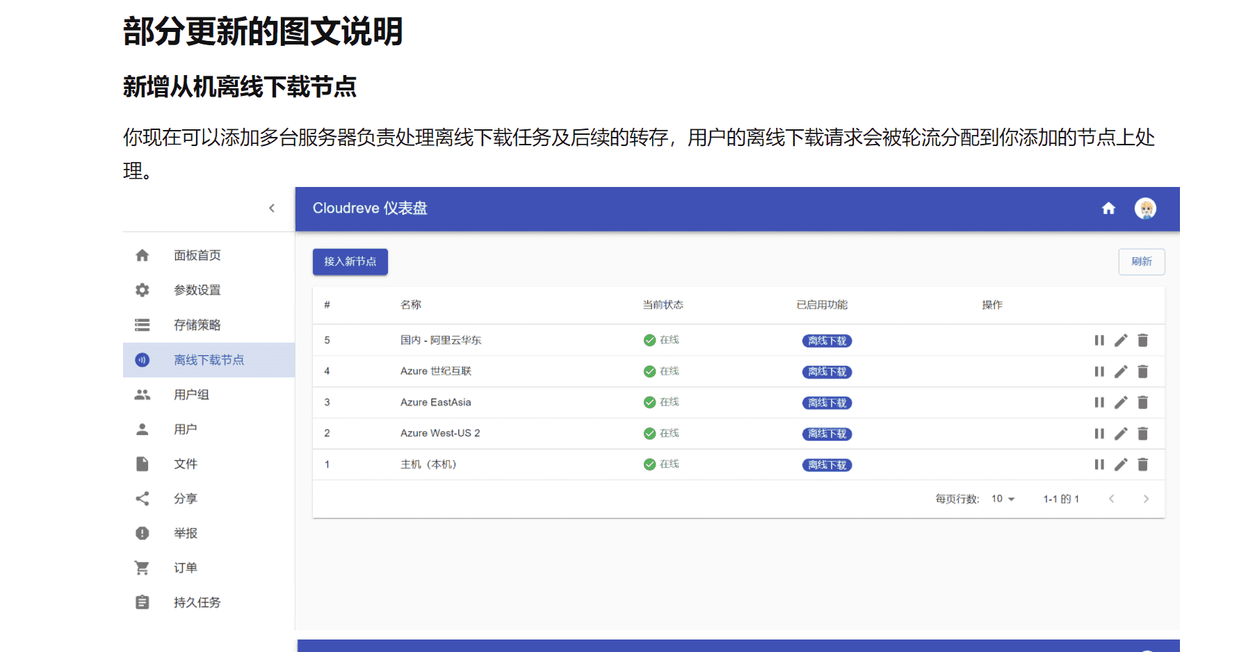Viewport: 1246px width, 652px height.
Task: Click the 接入新节点 button
Action: pos(350,262)
